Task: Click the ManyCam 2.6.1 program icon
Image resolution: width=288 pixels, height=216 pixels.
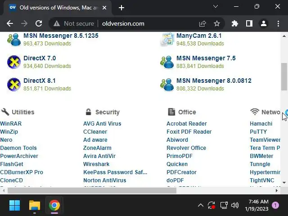Action: [167, 40]
